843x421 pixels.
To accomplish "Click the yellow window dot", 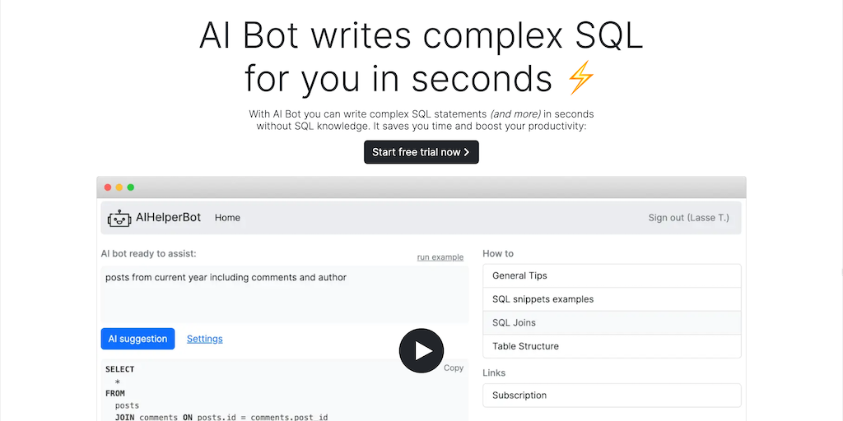I will click(119, 187).
